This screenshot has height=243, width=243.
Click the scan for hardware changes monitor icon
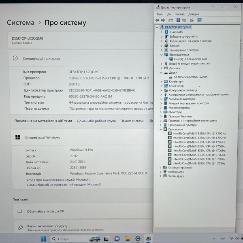(199, 20)
